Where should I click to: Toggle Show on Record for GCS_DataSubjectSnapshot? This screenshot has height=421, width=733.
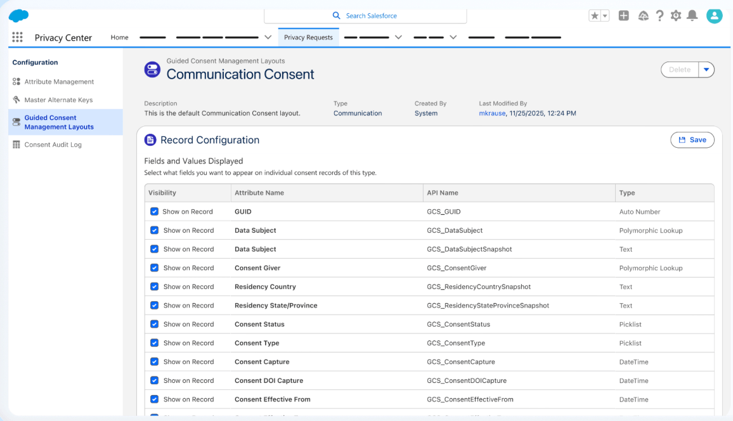click(154, 249)
